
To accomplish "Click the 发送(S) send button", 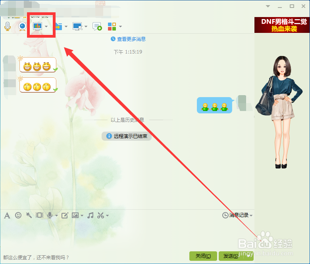I will (231, 256).
